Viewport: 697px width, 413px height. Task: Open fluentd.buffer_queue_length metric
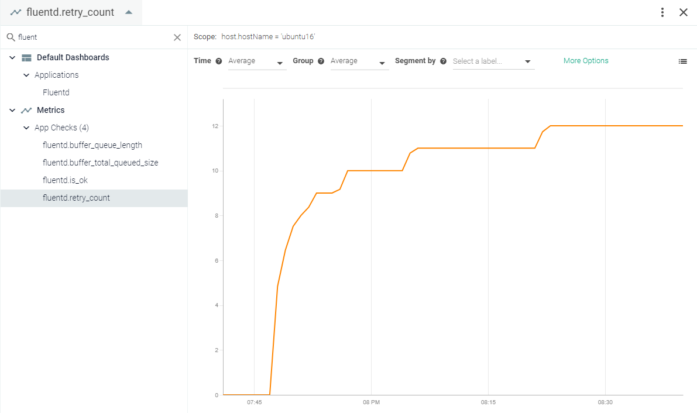(92, 145)
